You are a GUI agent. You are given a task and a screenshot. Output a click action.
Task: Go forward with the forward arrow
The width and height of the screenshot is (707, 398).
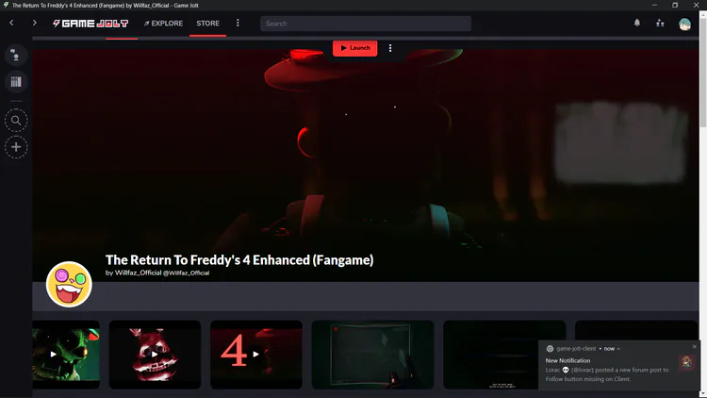click(34, 23)
